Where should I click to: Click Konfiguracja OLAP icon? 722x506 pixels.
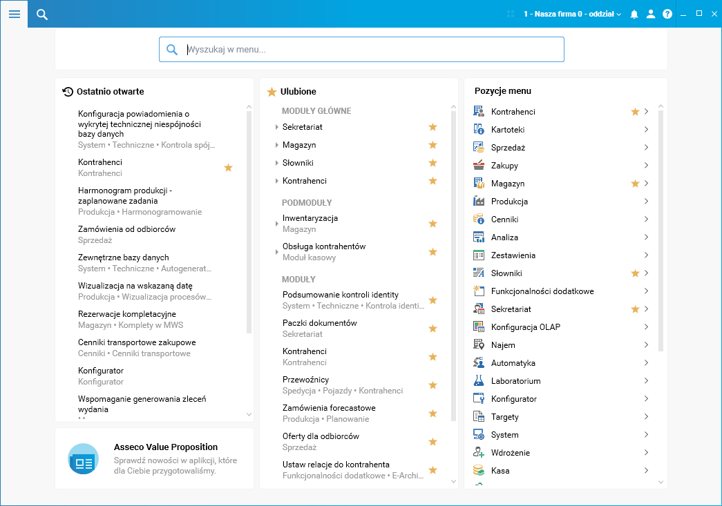tap(479, 327)
